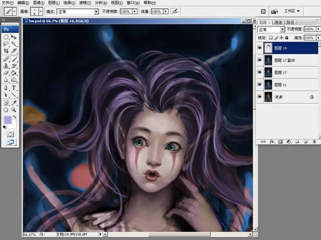The height and width of the screenshot is (240, 321).
Task: Reset to default black and white colors
Action: click(x=5, y=128)
